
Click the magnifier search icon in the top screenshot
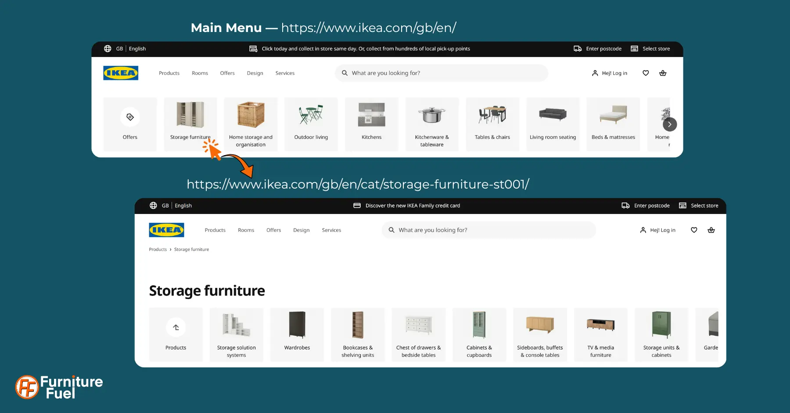(345, 73)
